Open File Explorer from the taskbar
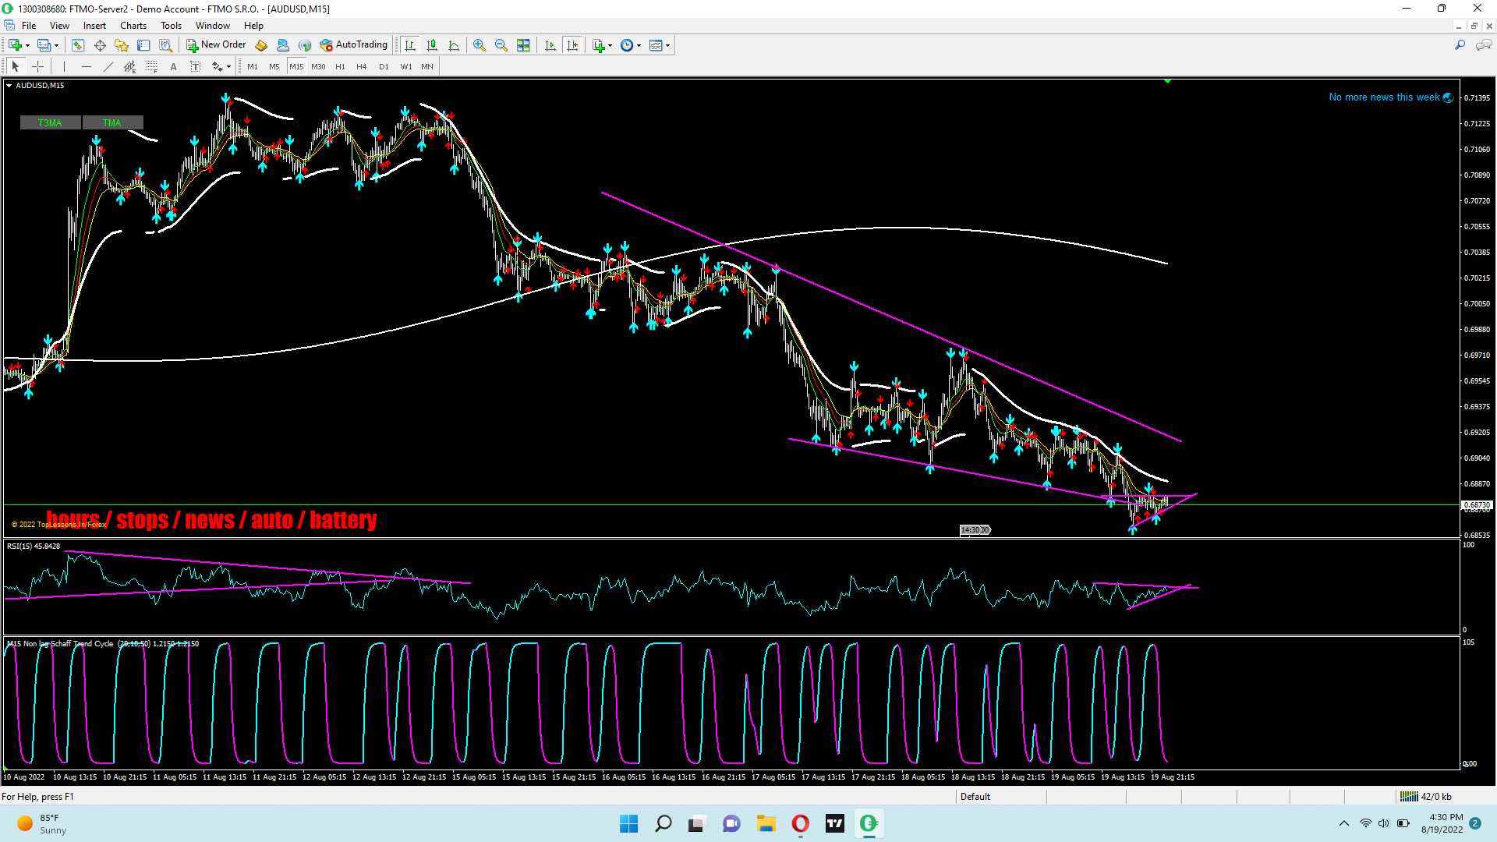The height and width of the screenshot is (842, 1497). coord(766,823)
